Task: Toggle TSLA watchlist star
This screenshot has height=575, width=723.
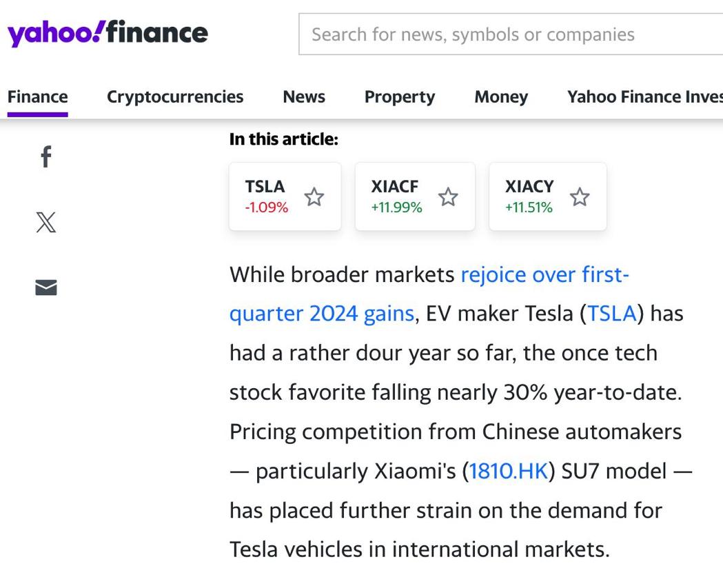Action: click(314, 197)
